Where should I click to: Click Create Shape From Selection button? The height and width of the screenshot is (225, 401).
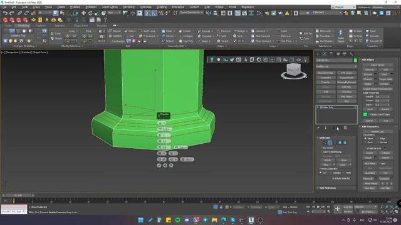point(377,89)
